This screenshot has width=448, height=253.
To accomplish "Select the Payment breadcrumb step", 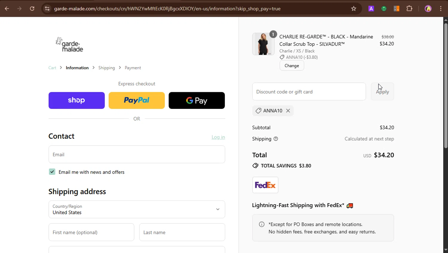I will pyautogui.click(x=133, y=68).
